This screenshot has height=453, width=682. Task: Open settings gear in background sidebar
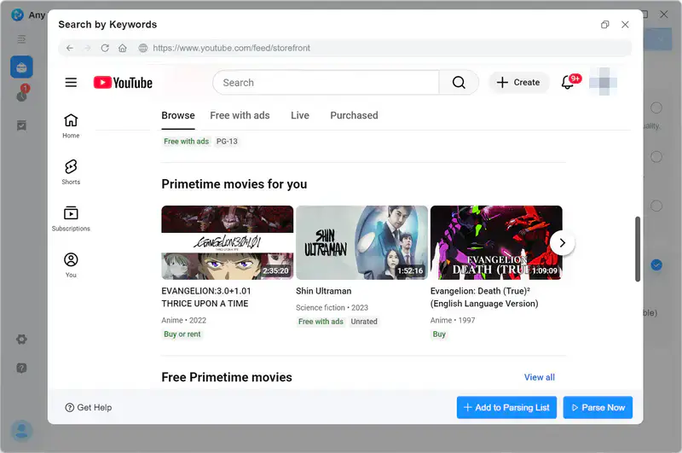coord(21,339)
